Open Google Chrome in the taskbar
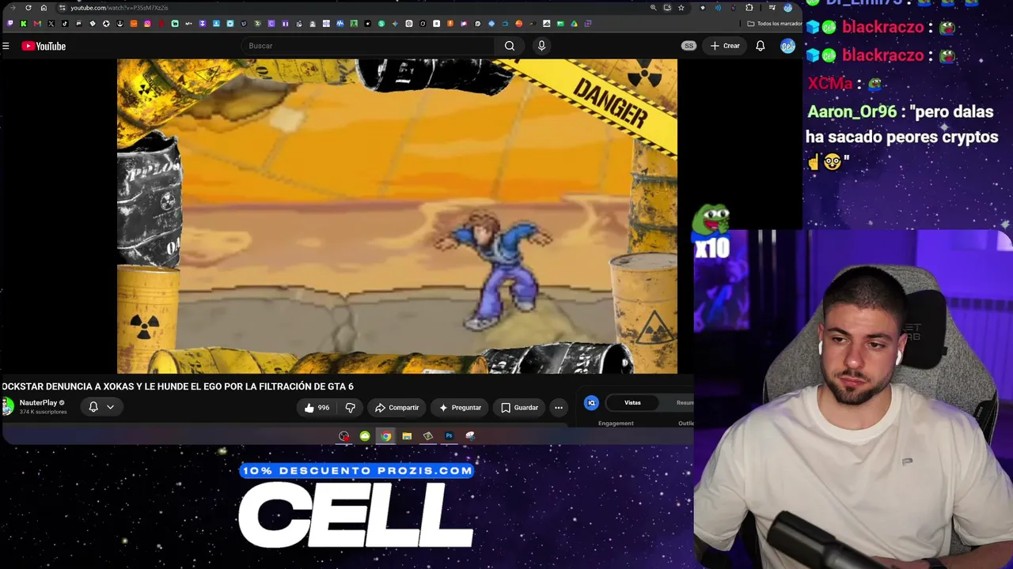Image resolution: width=1013 pixels, height=569 pixels. (x=385, y=435)
